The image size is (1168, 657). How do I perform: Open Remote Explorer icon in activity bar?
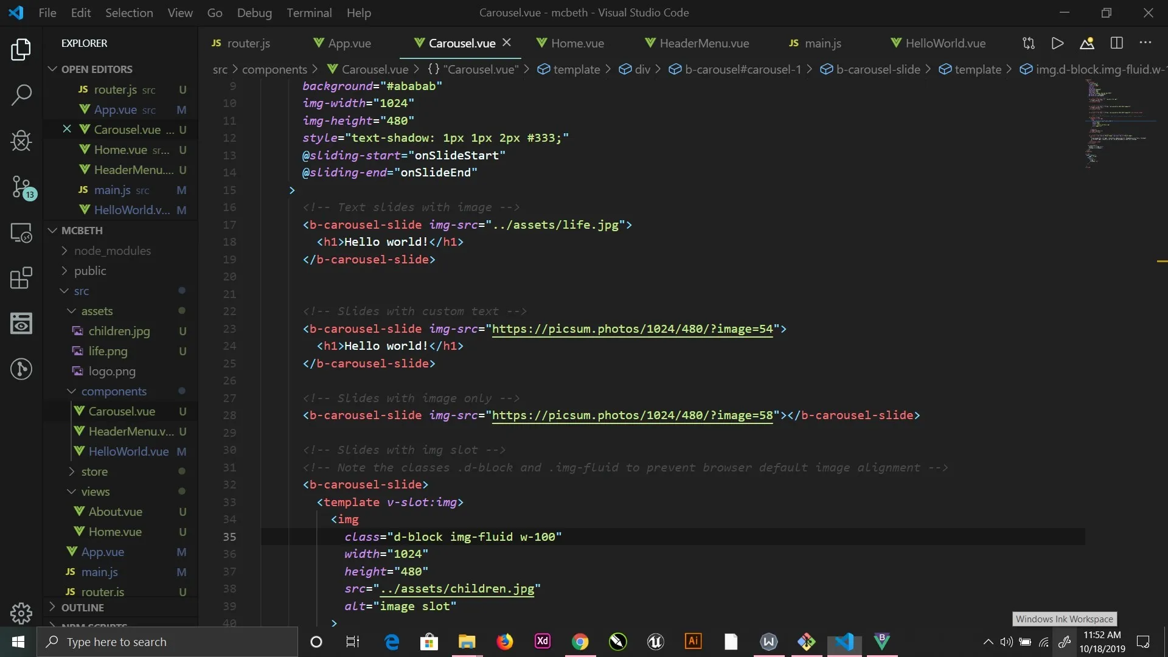pos(21,233)
